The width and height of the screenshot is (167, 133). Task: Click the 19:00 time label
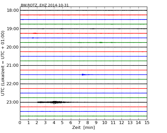(x=13, y=29)
